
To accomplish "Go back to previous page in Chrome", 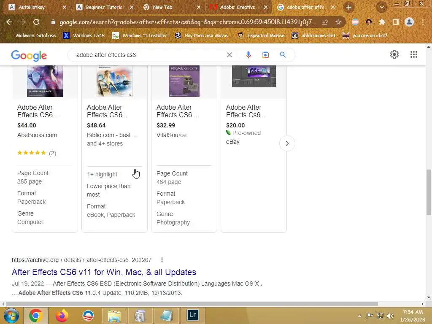I will (x=9, y=22).
